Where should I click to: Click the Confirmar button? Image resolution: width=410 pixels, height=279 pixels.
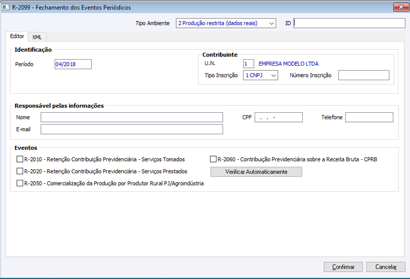click(343, 267)
